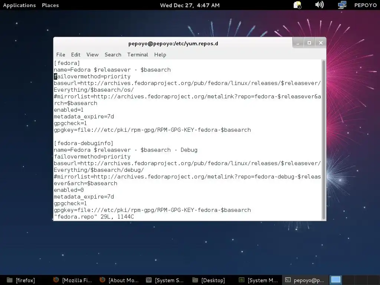Screen dimensions: 380x285
Task: Click the enabled=0 line
Action: (x=69, y=190)
